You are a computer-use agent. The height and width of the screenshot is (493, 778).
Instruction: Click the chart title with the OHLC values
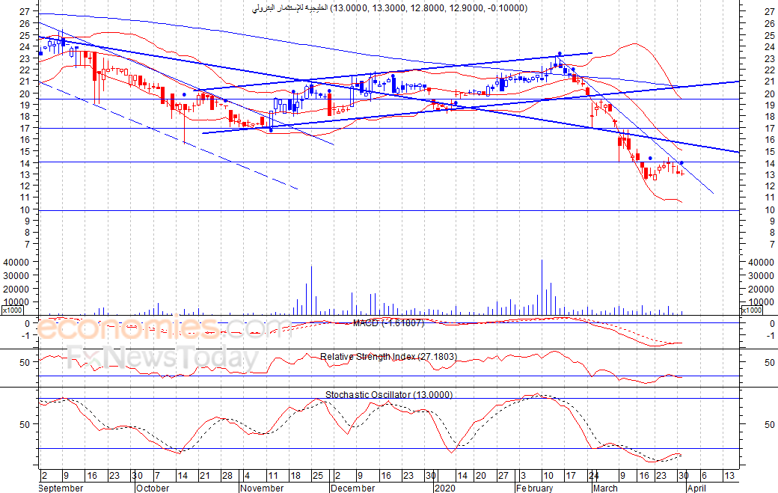[390, 8]
